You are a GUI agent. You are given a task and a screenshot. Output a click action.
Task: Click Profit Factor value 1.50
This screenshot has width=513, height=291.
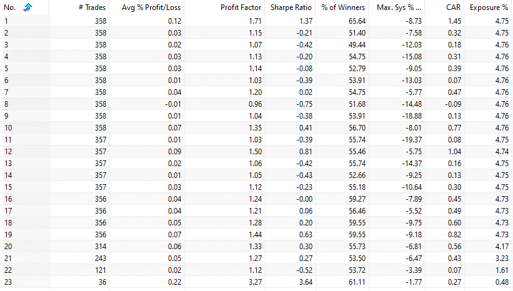255,151
